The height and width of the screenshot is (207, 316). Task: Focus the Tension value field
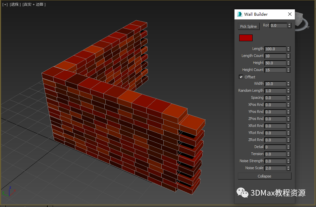(275, 154)
